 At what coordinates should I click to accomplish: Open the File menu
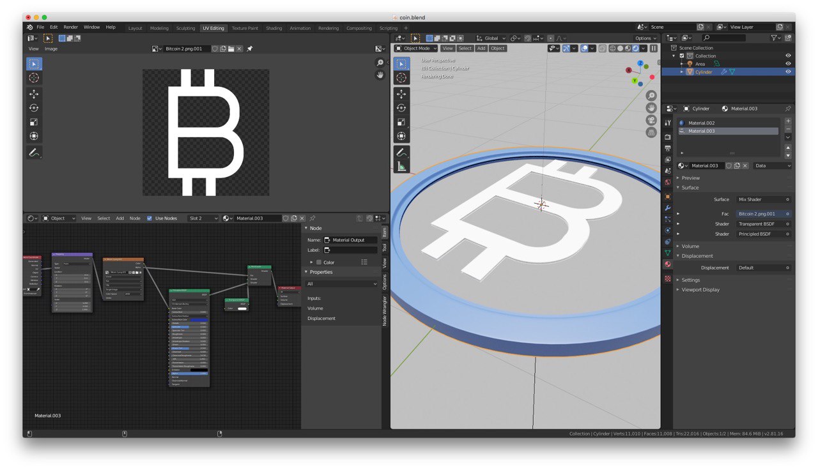click(40, 27)
